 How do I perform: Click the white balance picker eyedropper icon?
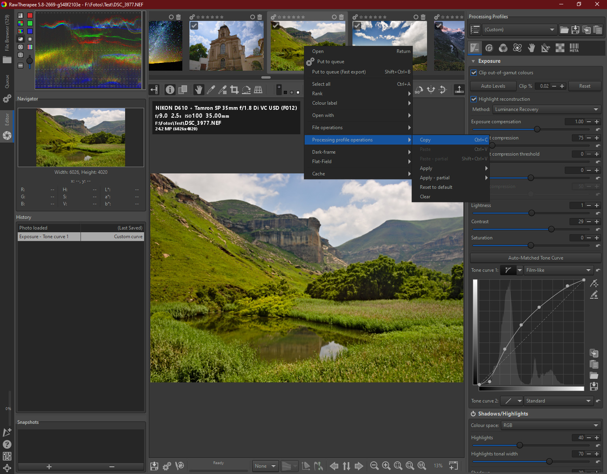(211, 90)
